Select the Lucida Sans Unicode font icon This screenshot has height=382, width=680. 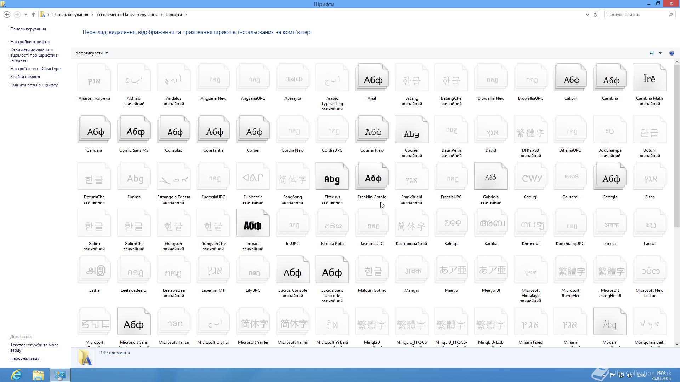(332, 270)
